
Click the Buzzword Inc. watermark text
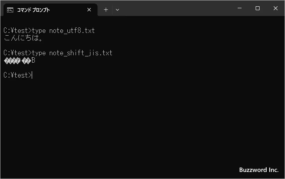click(x=259, y=170)
